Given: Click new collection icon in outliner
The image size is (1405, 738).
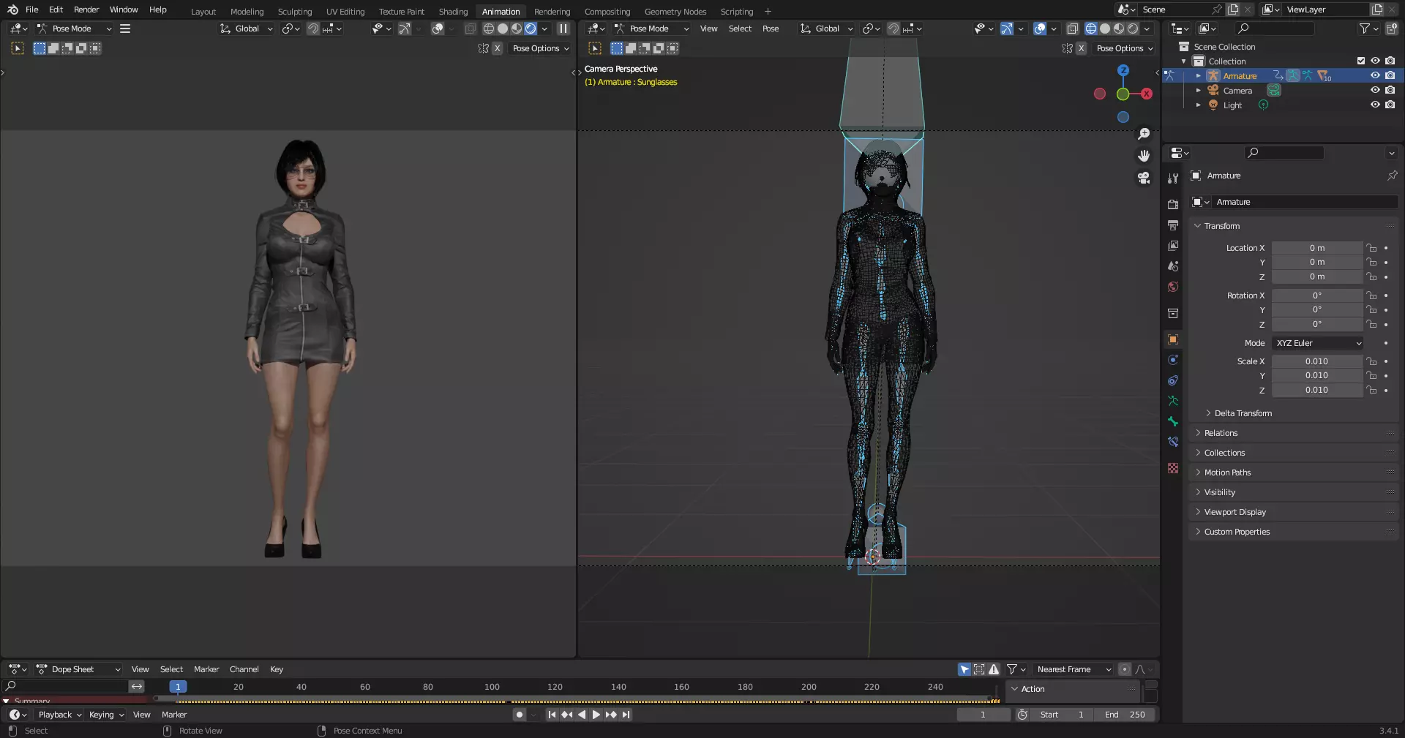Looking at the screenshot, I should pyautogui.click(x=1391, y=29).
